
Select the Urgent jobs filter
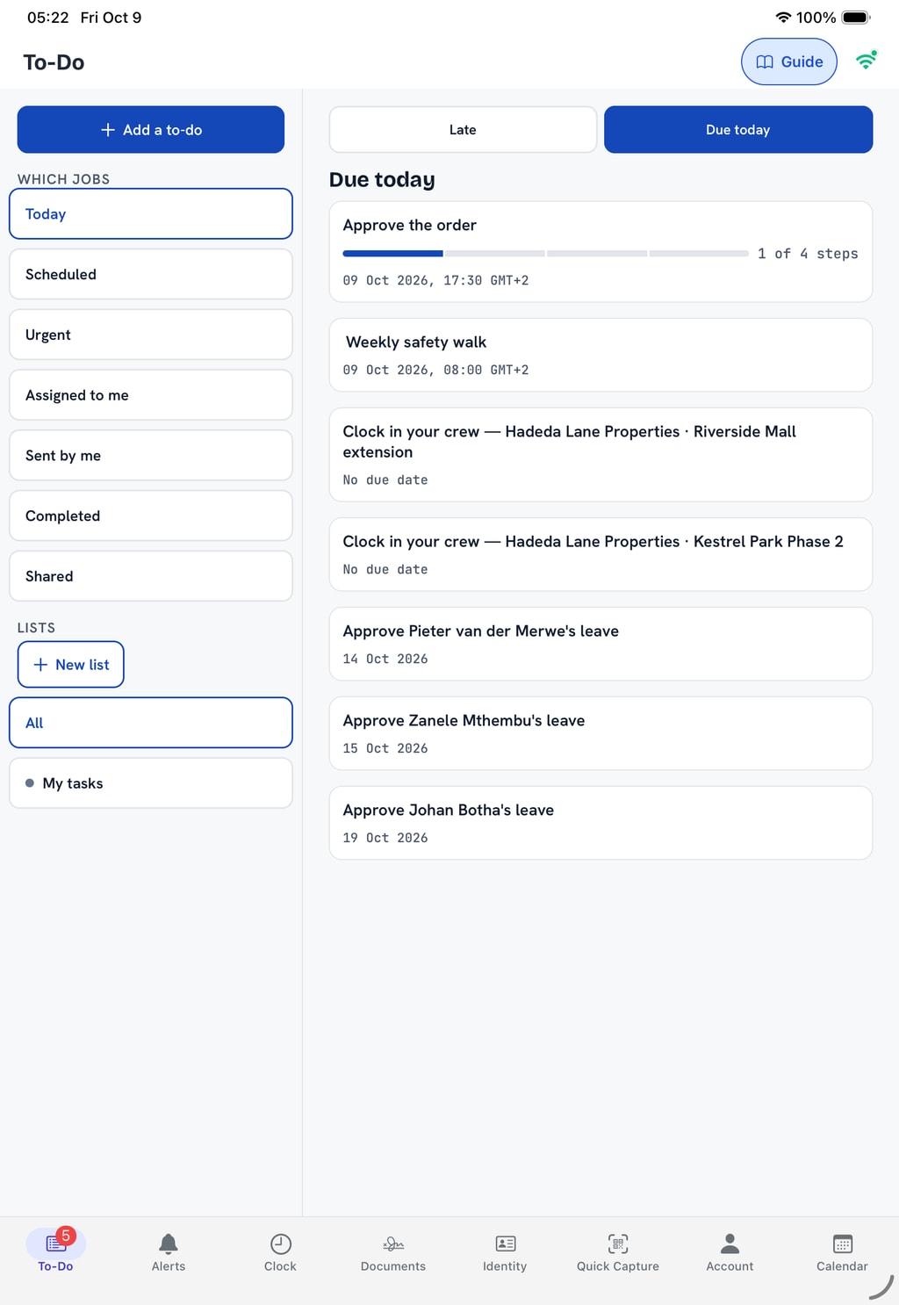point(151,335)
